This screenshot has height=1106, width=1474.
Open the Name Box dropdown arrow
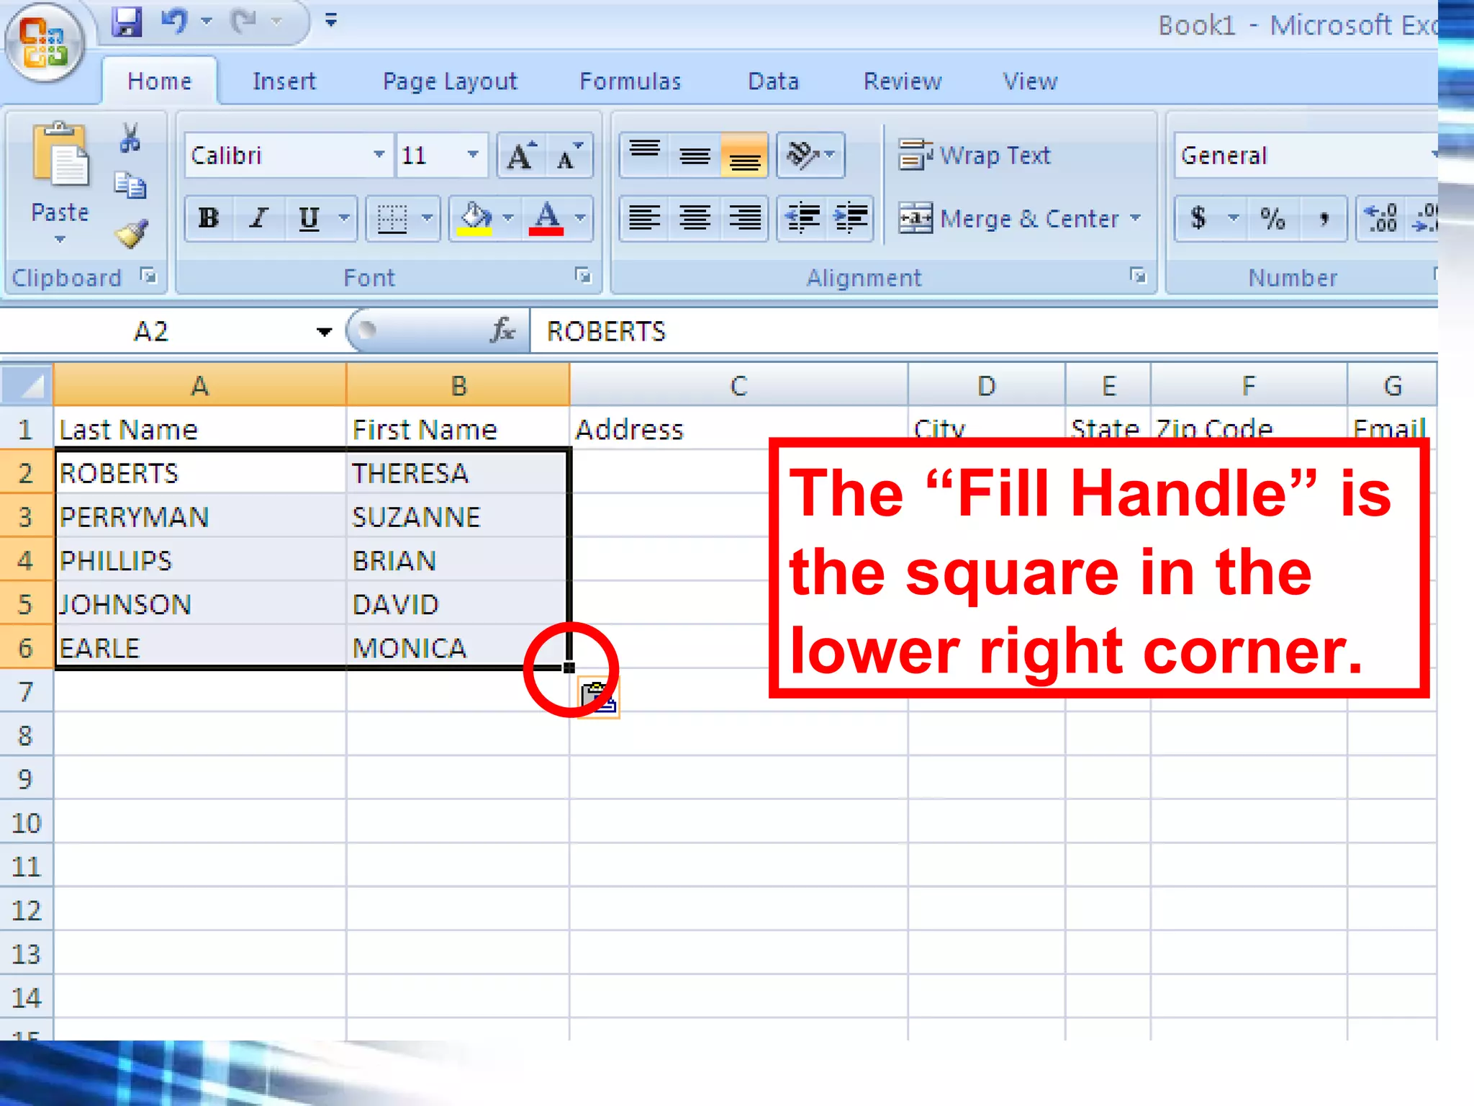324,332
